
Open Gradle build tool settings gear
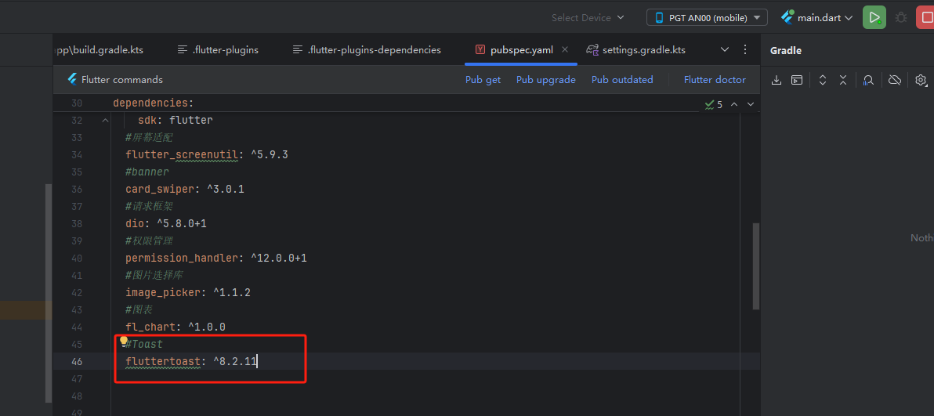[x=921, y=80]
